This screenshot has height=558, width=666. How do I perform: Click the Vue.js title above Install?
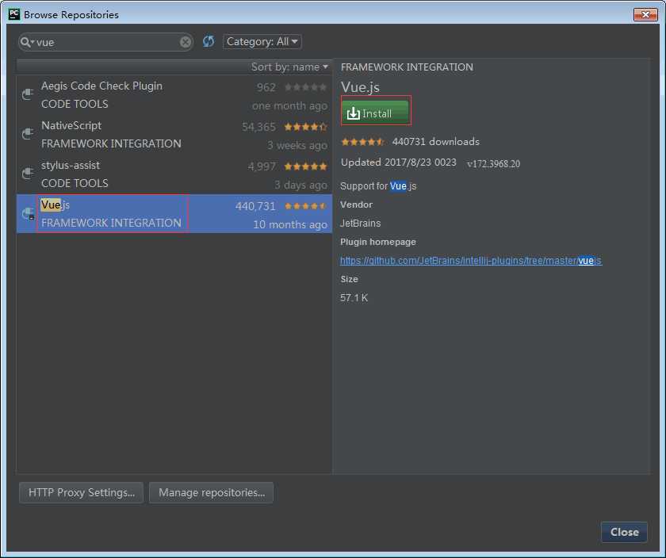coord(360,87)
